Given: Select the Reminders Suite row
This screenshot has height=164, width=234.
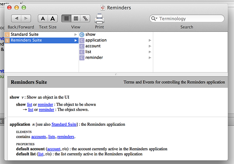Looking at the screenshot, I should [x=41, y=40].
